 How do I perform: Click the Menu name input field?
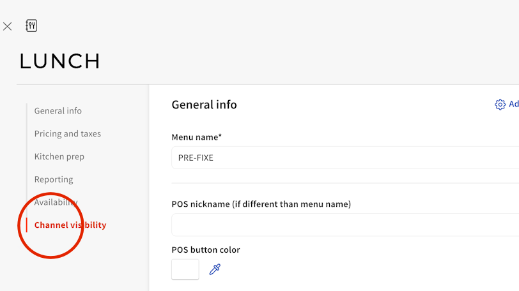pyautogui.click(x=345, y=158)
